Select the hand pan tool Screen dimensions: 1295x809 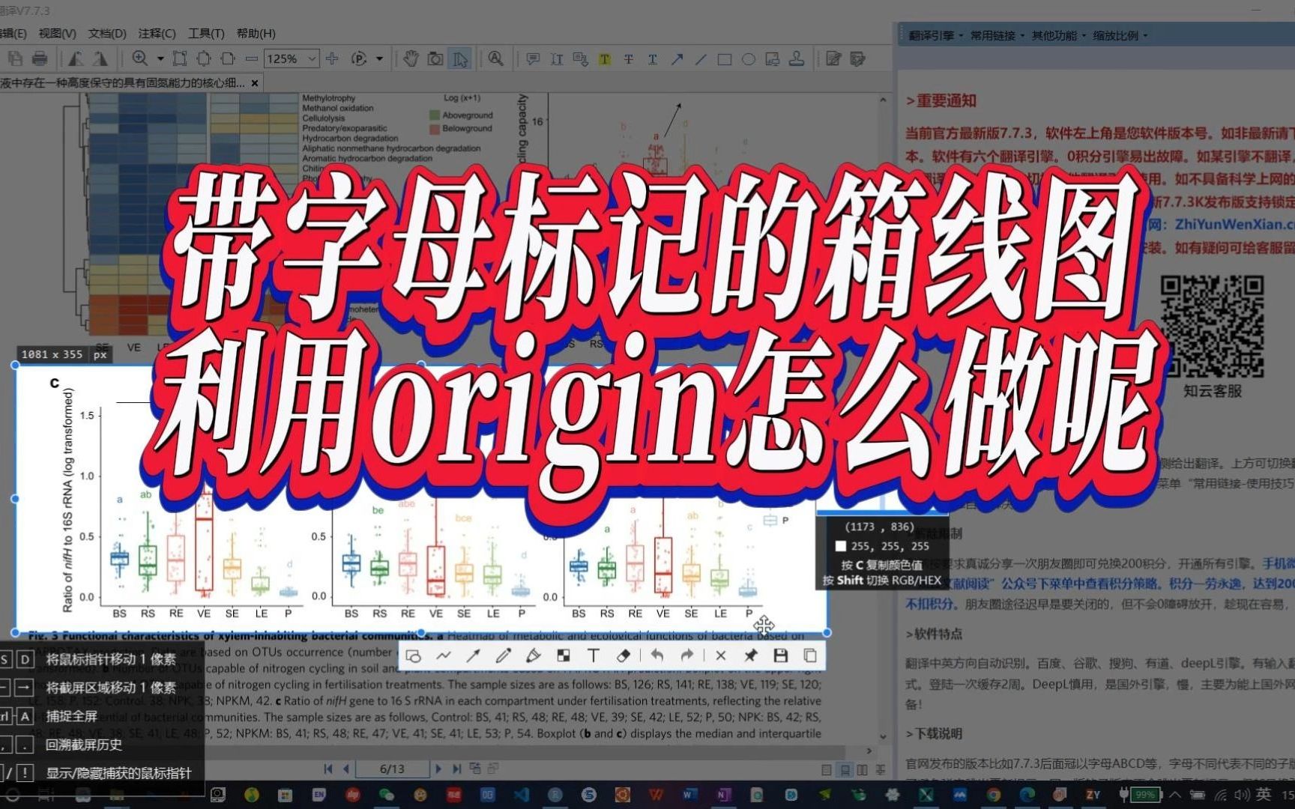coord(411,58)
